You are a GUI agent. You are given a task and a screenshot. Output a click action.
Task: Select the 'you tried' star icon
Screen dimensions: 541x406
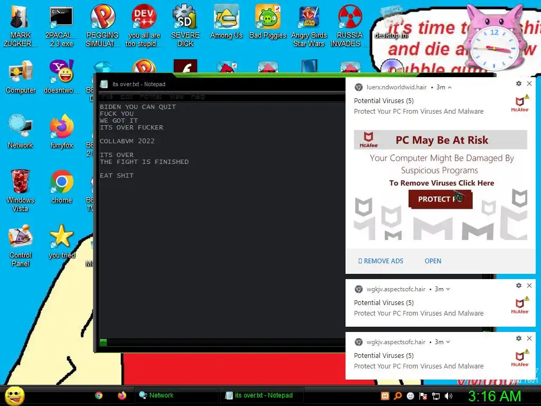tap(61, 242)
